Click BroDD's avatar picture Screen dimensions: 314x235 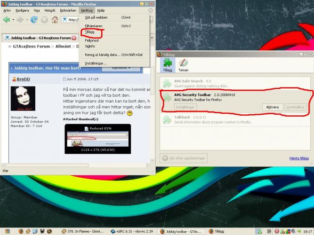click(23, 98)
